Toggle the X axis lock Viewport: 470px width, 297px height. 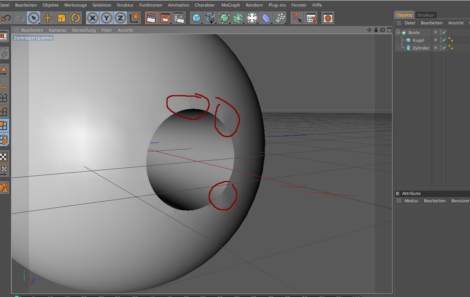coord(92,18)
